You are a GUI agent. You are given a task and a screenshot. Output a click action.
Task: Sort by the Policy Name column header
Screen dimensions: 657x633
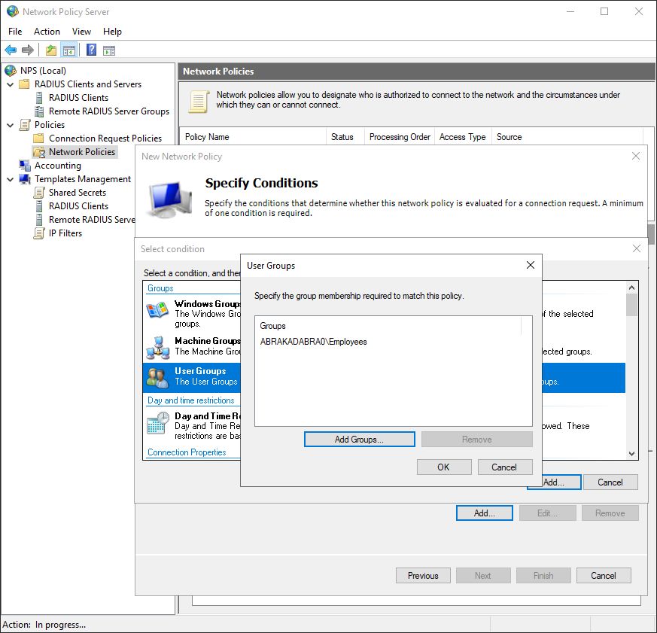(x=254, y=137)
